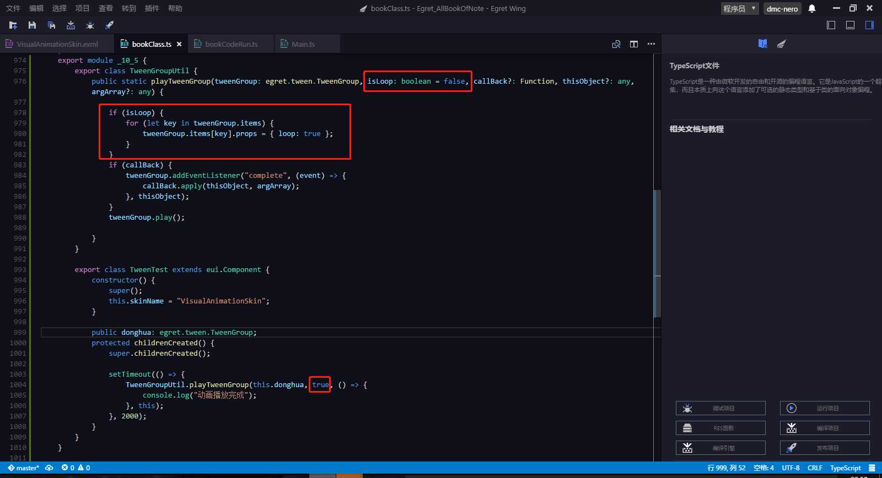This screenshot has width=882, height=478.
Task: Open the 文件 menu
Action: pos(13,8)
